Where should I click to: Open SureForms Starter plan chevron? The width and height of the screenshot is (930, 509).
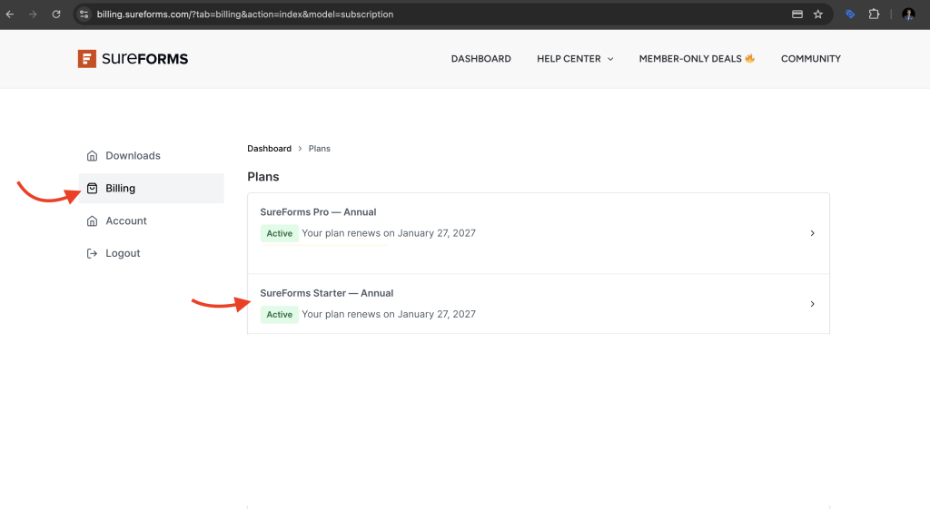coord(813,304)
